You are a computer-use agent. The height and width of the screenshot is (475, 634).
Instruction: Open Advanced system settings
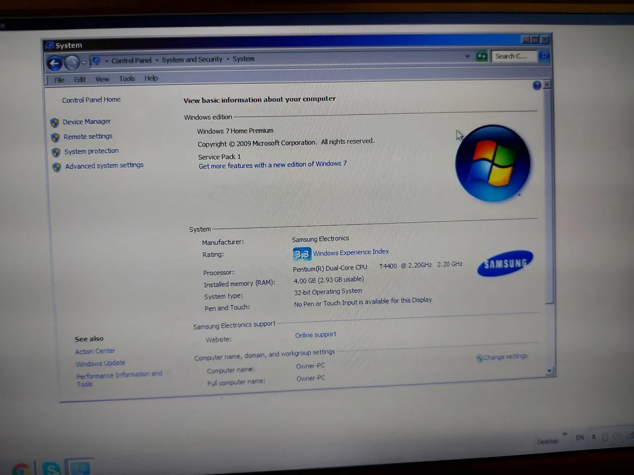point(104,165)
